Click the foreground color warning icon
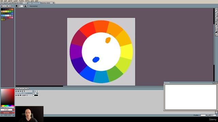Screen dimensions: 218x122 (14, 110)
